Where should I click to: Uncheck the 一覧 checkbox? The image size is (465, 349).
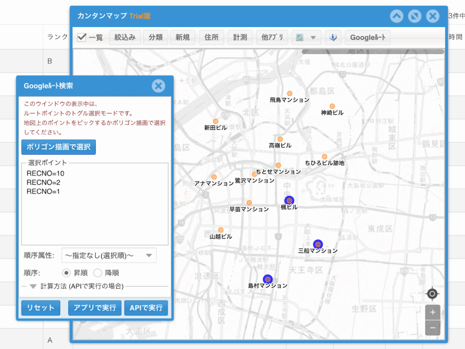pos(82,37)
